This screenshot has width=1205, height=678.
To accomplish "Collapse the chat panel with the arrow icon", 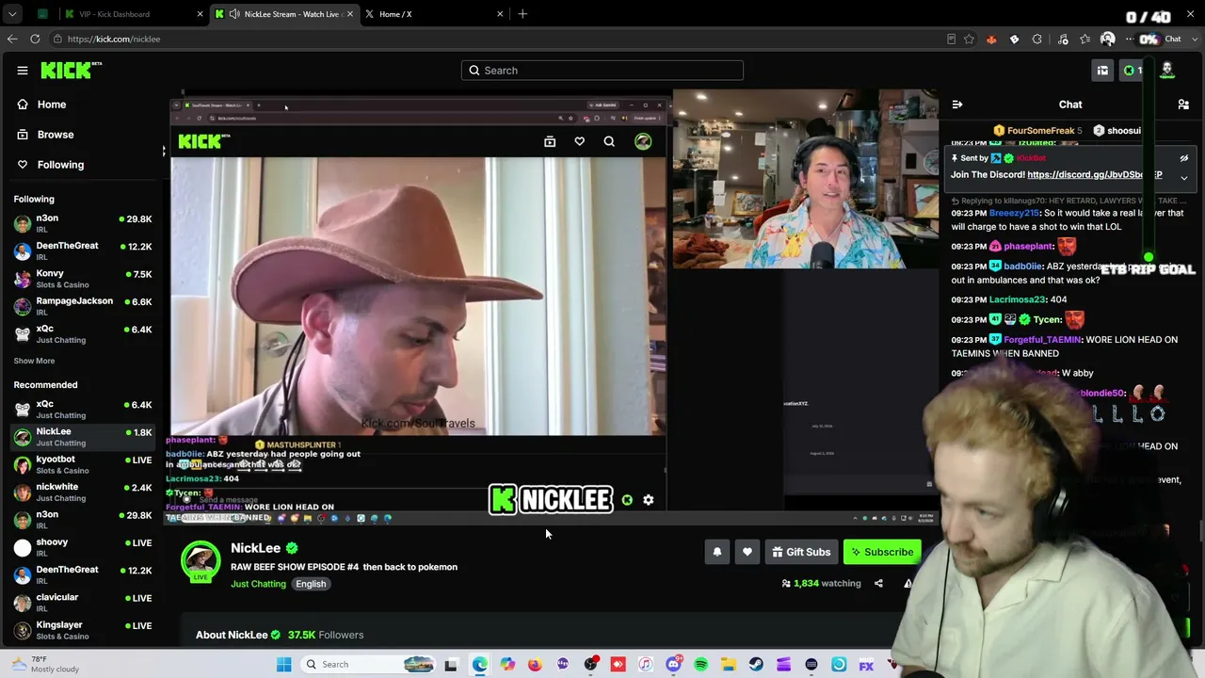I will (x=956, y=105).
